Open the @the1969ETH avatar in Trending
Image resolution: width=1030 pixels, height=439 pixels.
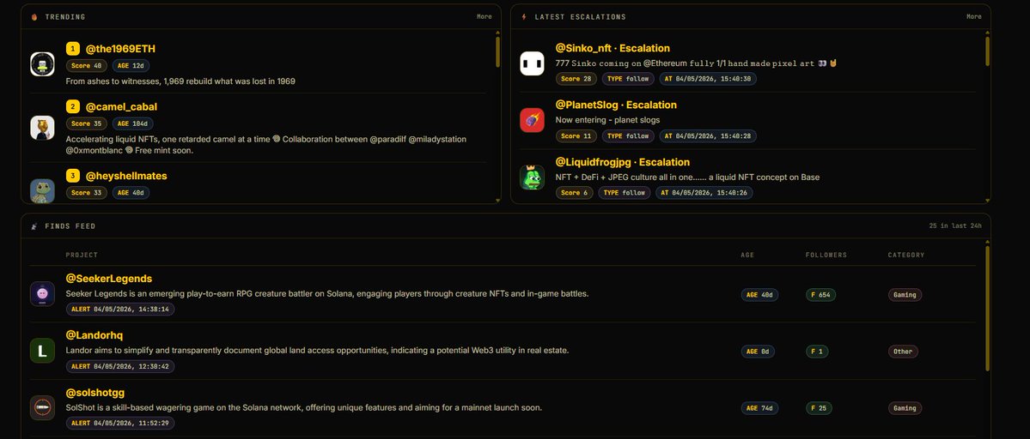click(42, 64)
